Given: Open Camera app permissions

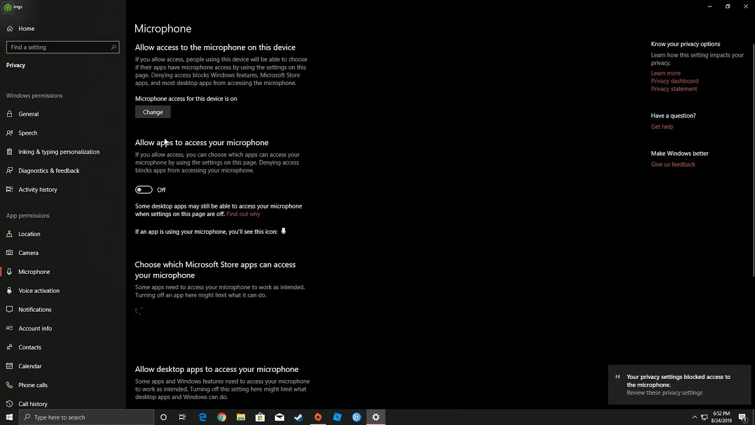Looking at the screenshot, I should coord(22,253).
